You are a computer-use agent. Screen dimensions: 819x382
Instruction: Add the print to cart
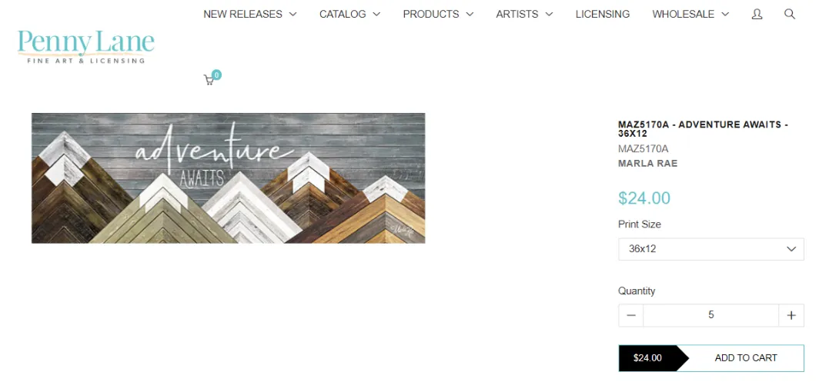pos(746,358)
